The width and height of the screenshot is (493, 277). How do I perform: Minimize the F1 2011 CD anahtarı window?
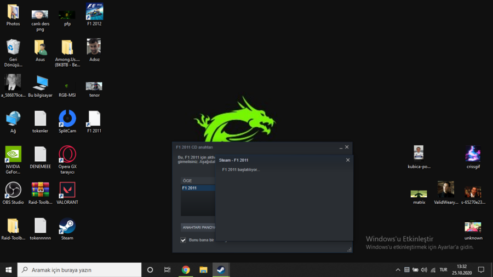[x=341, y=147]
